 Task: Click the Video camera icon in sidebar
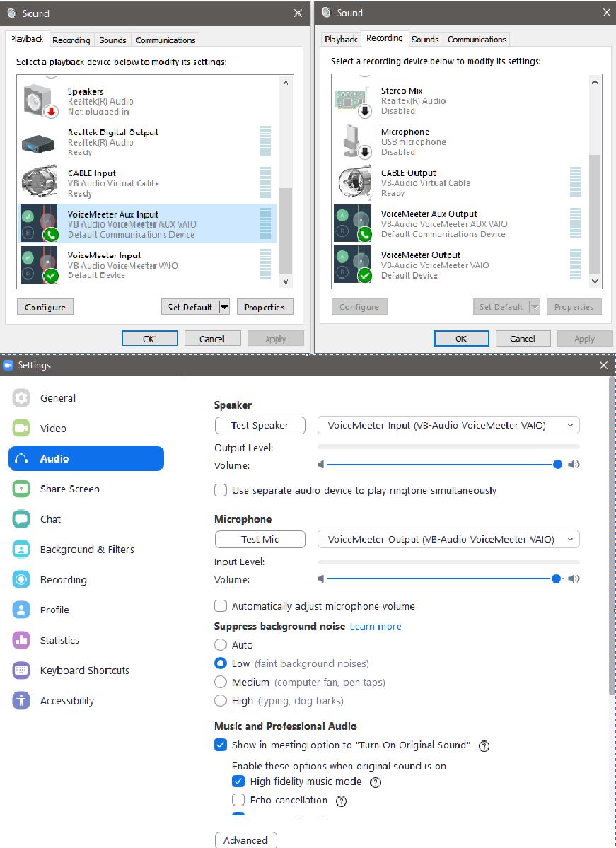(x=21, y=429)
